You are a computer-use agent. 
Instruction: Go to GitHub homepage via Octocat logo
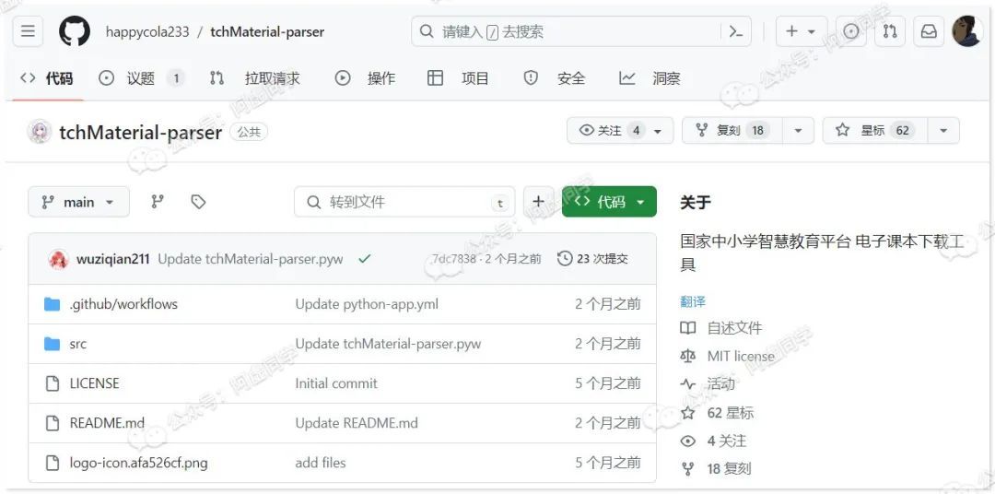click(x=75, y=31)
